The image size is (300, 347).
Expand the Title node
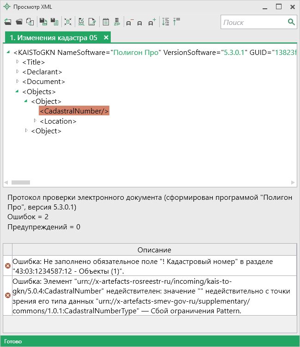[18, 61]
